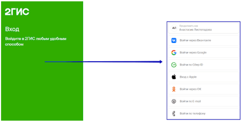Viewport: 245px width, 126px height.
Task: Click the blue arrow pointing to login list
Action: (x=104, y=62)
